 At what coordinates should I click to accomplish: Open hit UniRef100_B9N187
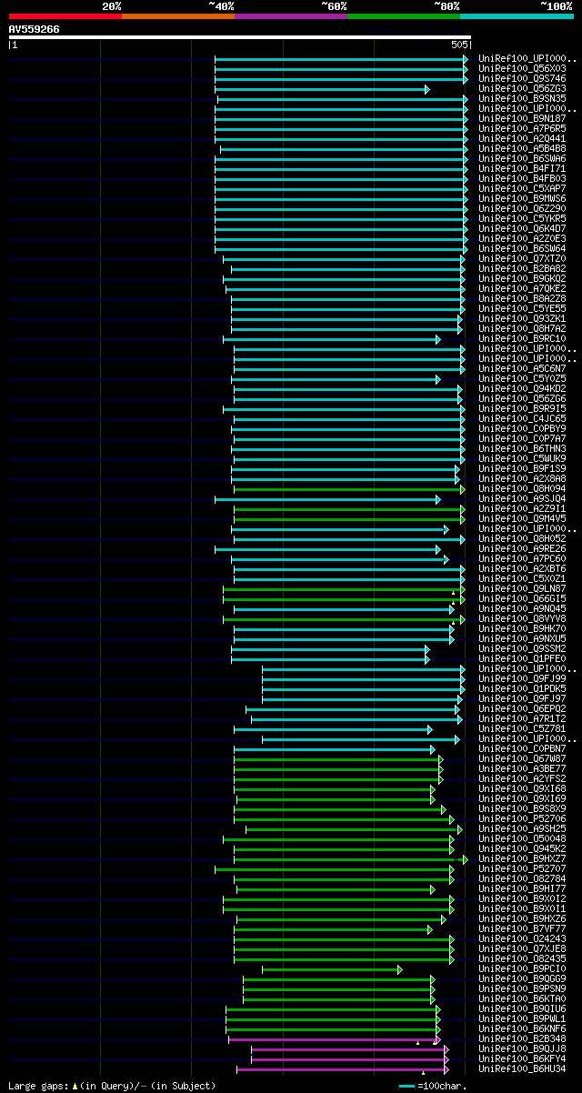pyautogui.click(x=522, y=118)
